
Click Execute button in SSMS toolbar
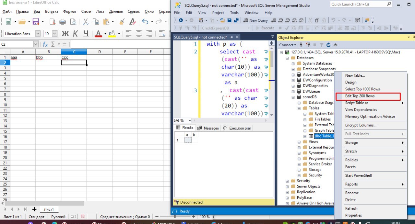(265, 28)
